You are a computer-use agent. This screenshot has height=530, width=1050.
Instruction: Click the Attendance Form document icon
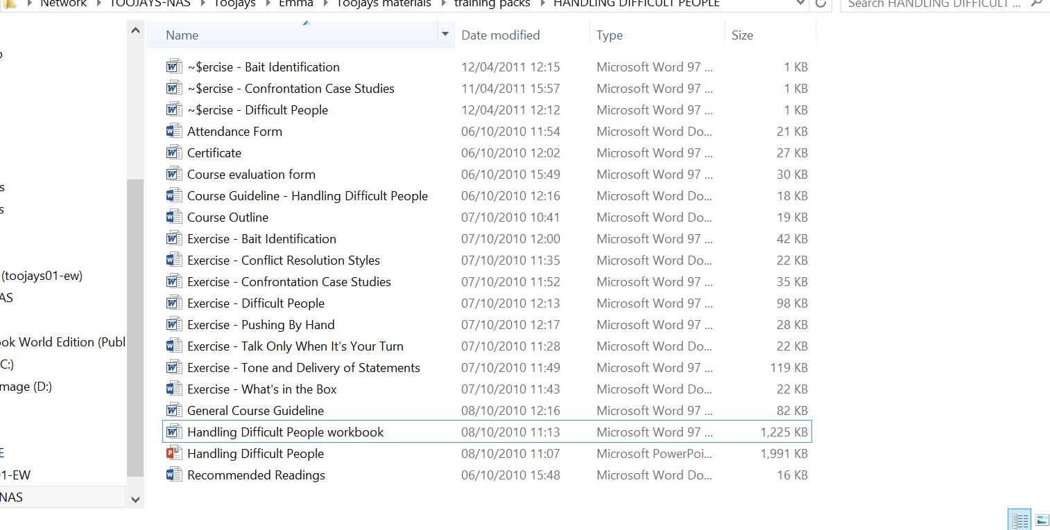click(174, 131)
